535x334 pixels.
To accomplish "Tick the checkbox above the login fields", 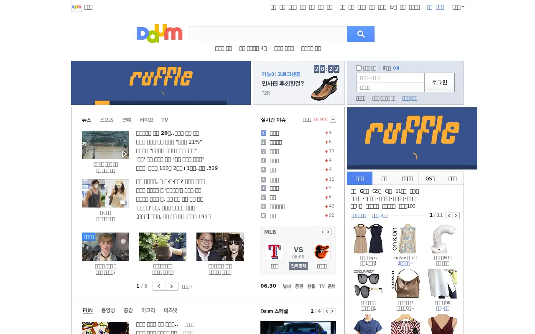I will [359, 68].
